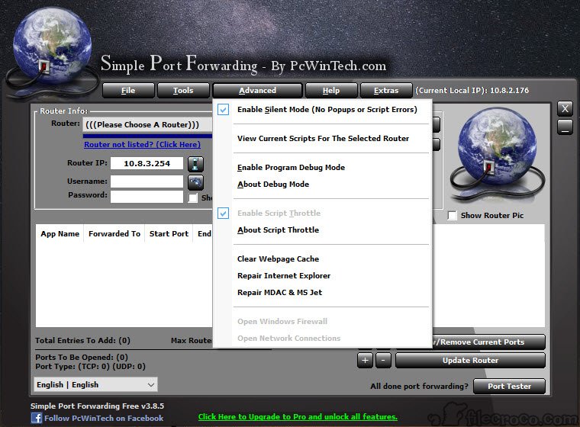
Task: Click the Upgrade to Pro link
Action: (298, 416)
